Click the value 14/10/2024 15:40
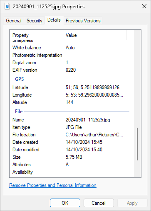151x211 pixels. click(x=84, y=150)
